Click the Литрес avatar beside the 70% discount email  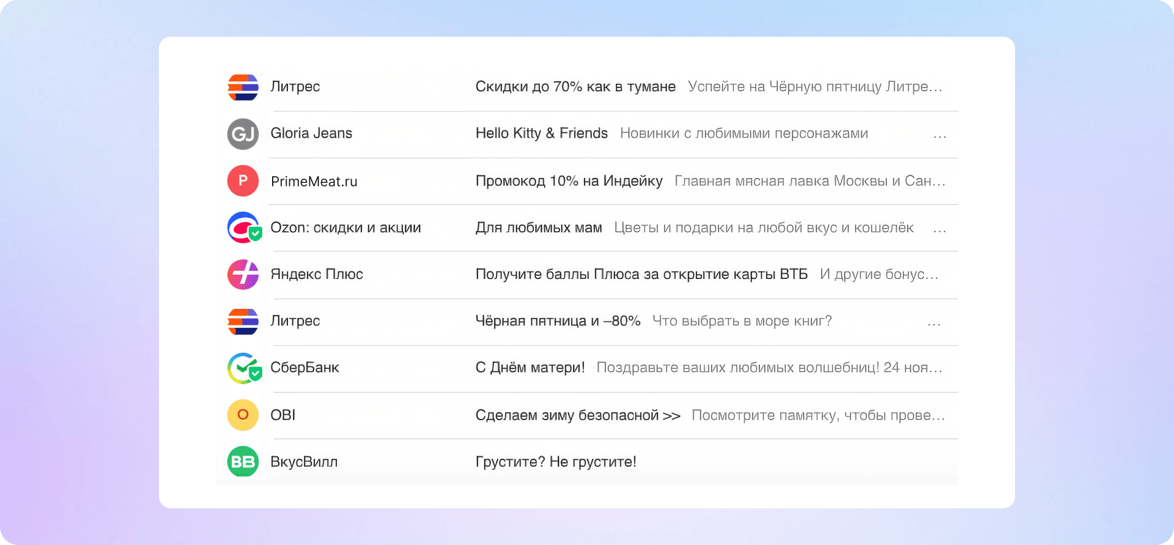[x=243, y=87]
